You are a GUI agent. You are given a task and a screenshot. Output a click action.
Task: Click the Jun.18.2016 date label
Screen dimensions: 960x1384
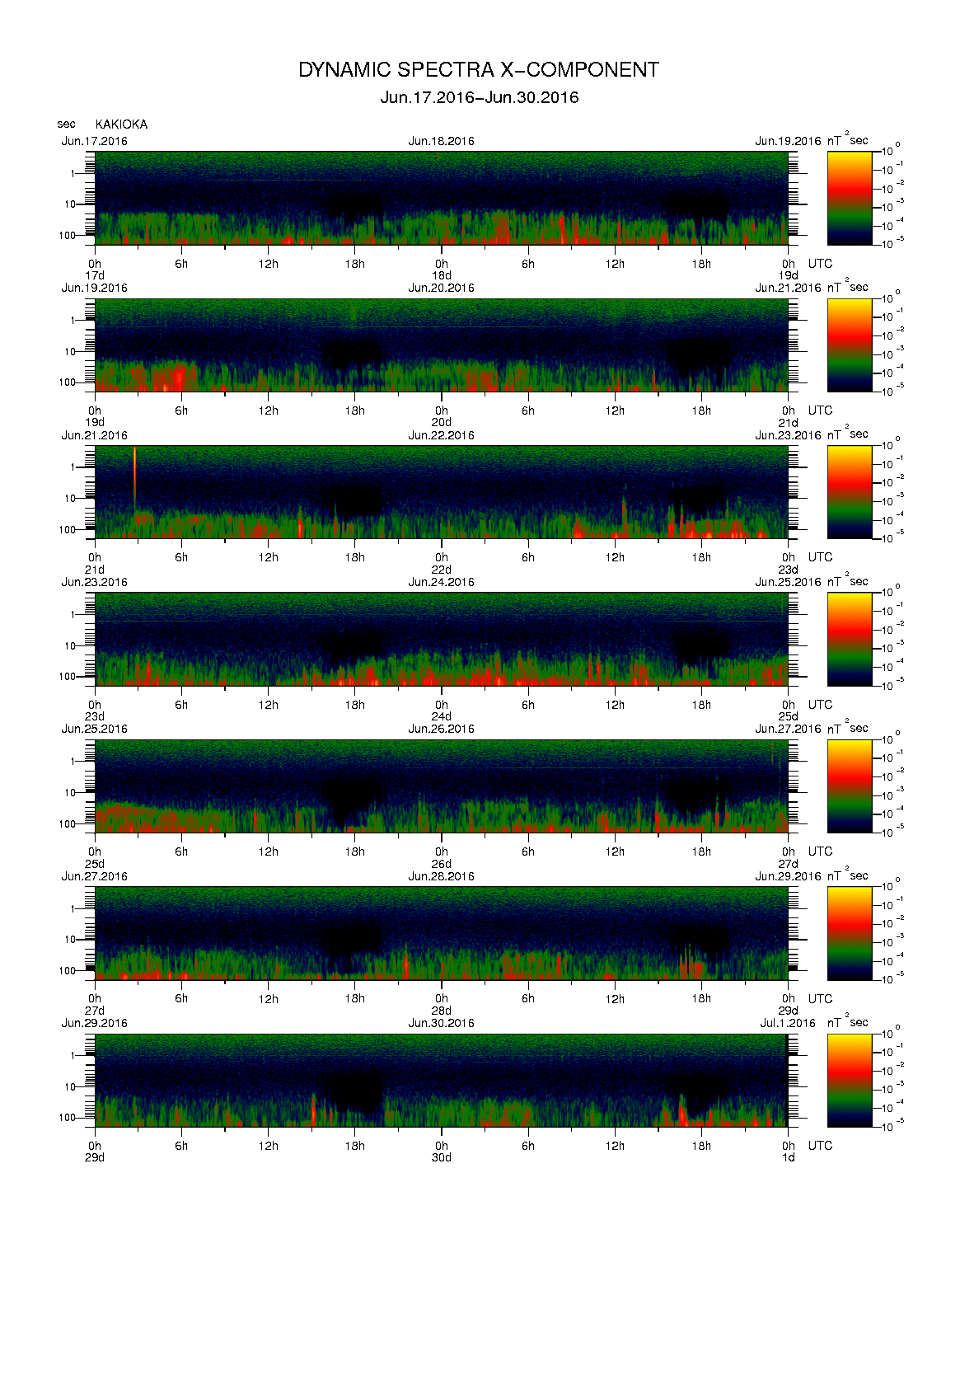pos(442,141)
